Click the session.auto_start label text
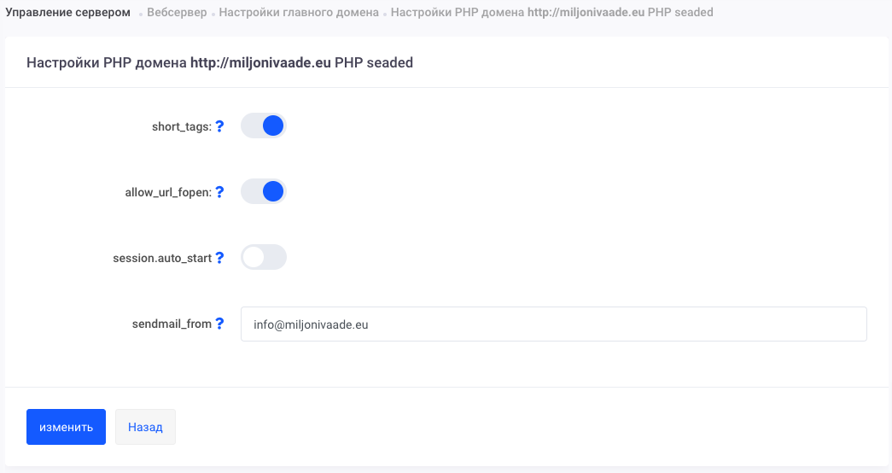 click(161, 257)
